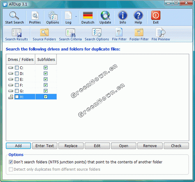Click the D: hard drive icon
Image resolution: width=195 pixels, height=182 pixels.
tap(11, 74)
